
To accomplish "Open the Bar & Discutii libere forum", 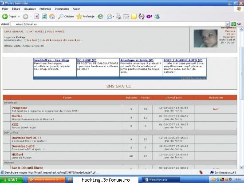I will [x=28, y=168].
